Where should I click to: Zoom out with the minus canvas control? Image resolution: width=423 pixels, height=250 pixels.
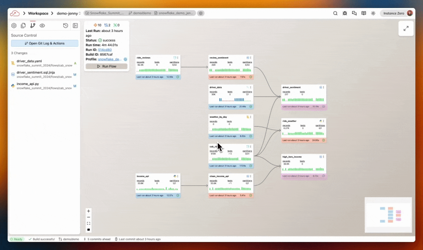pos(88,217)
